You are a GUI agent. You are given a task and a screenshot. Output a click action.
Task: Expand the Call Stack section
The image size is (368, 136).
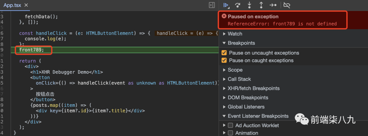tap(239, 79)
